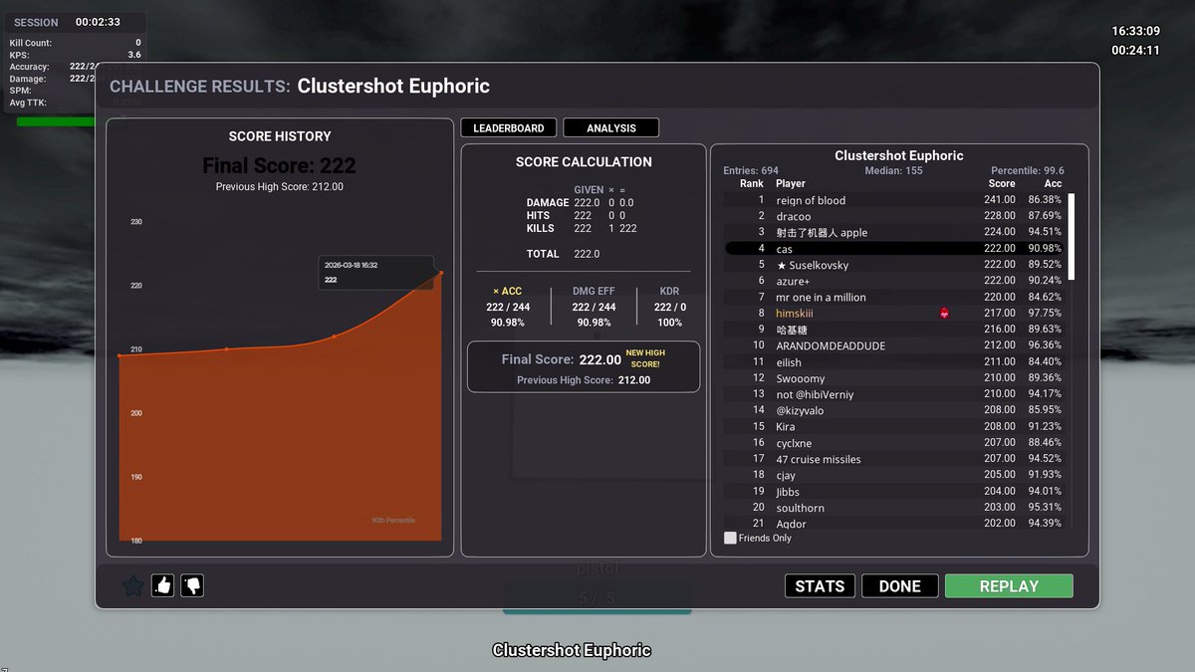
Task: Click the first data point on score chart
Action: 119,355
